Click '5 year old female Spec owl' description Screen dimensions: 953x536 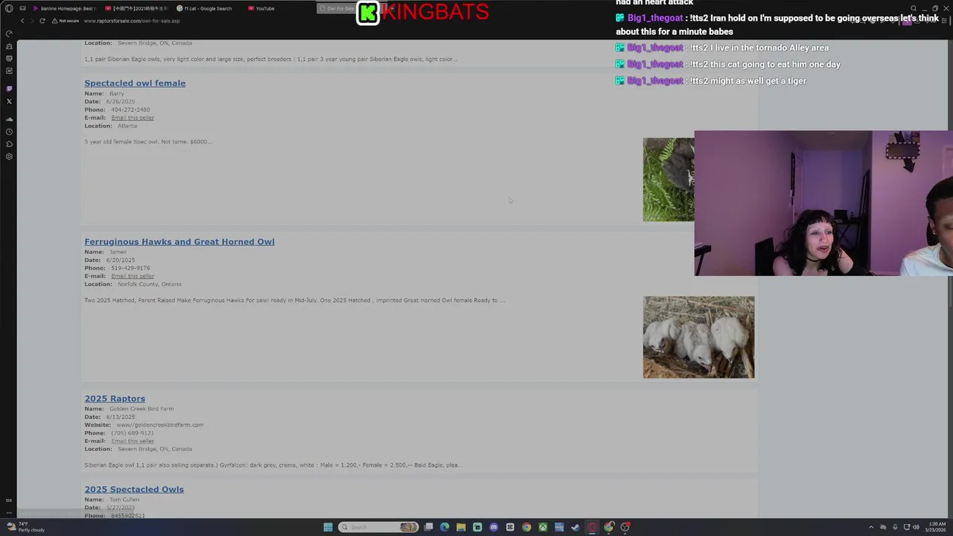(148, 141)
